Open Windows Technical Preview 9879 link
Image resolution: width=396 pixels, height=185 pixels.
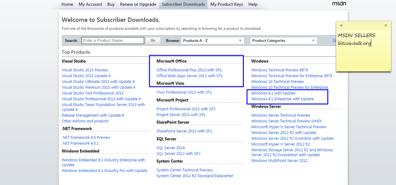[280, 70]
